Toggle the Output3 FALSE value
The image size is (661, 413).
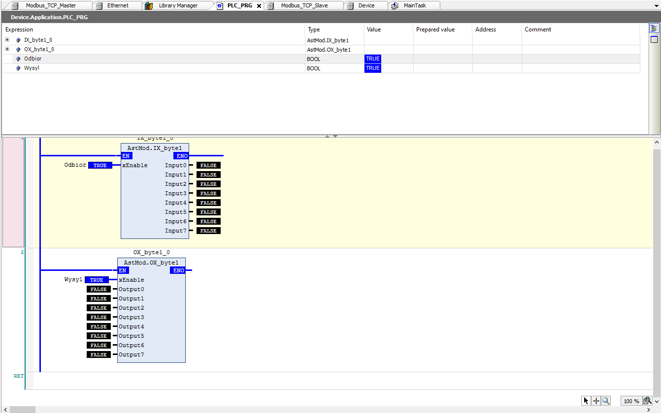click(x=99, y=317)
